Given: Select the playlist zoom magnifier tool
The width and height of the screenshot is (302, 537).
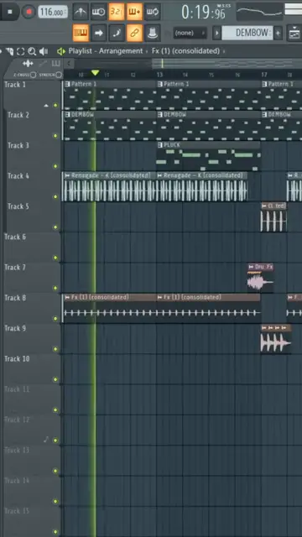Looking at the screenshot, I should click(32, 51).
